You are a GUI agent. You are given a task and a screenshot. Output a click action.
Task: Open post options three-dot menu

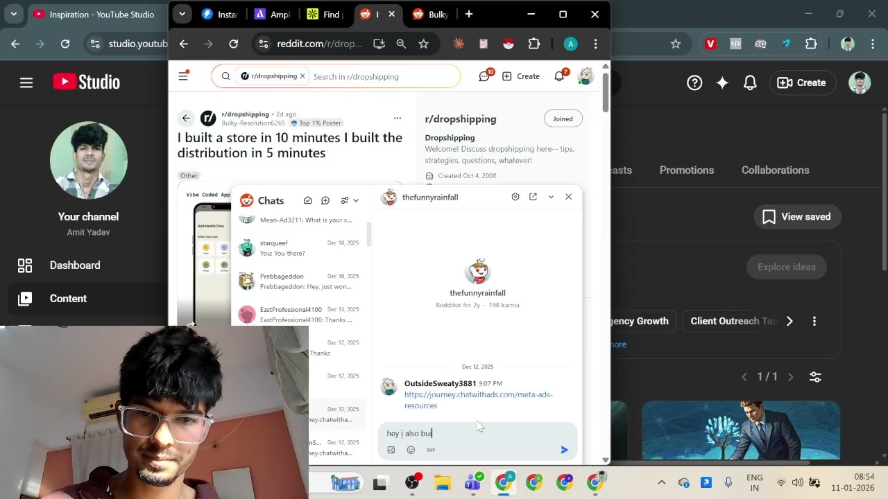click(x=398, y=118)
